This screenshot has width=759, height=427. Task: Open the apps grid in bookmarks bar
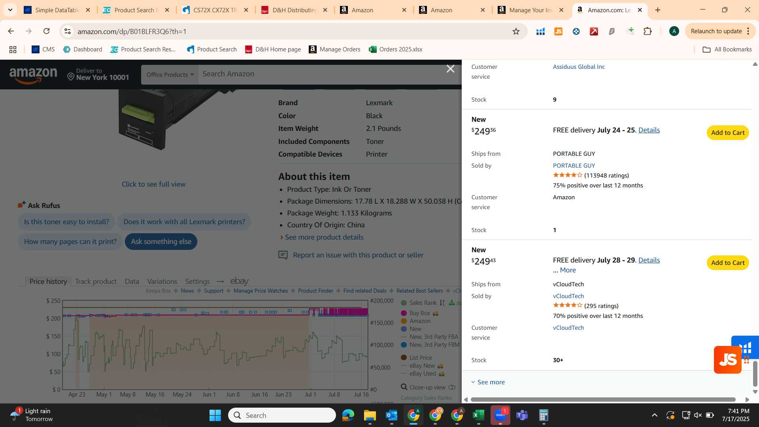[13, 49]
